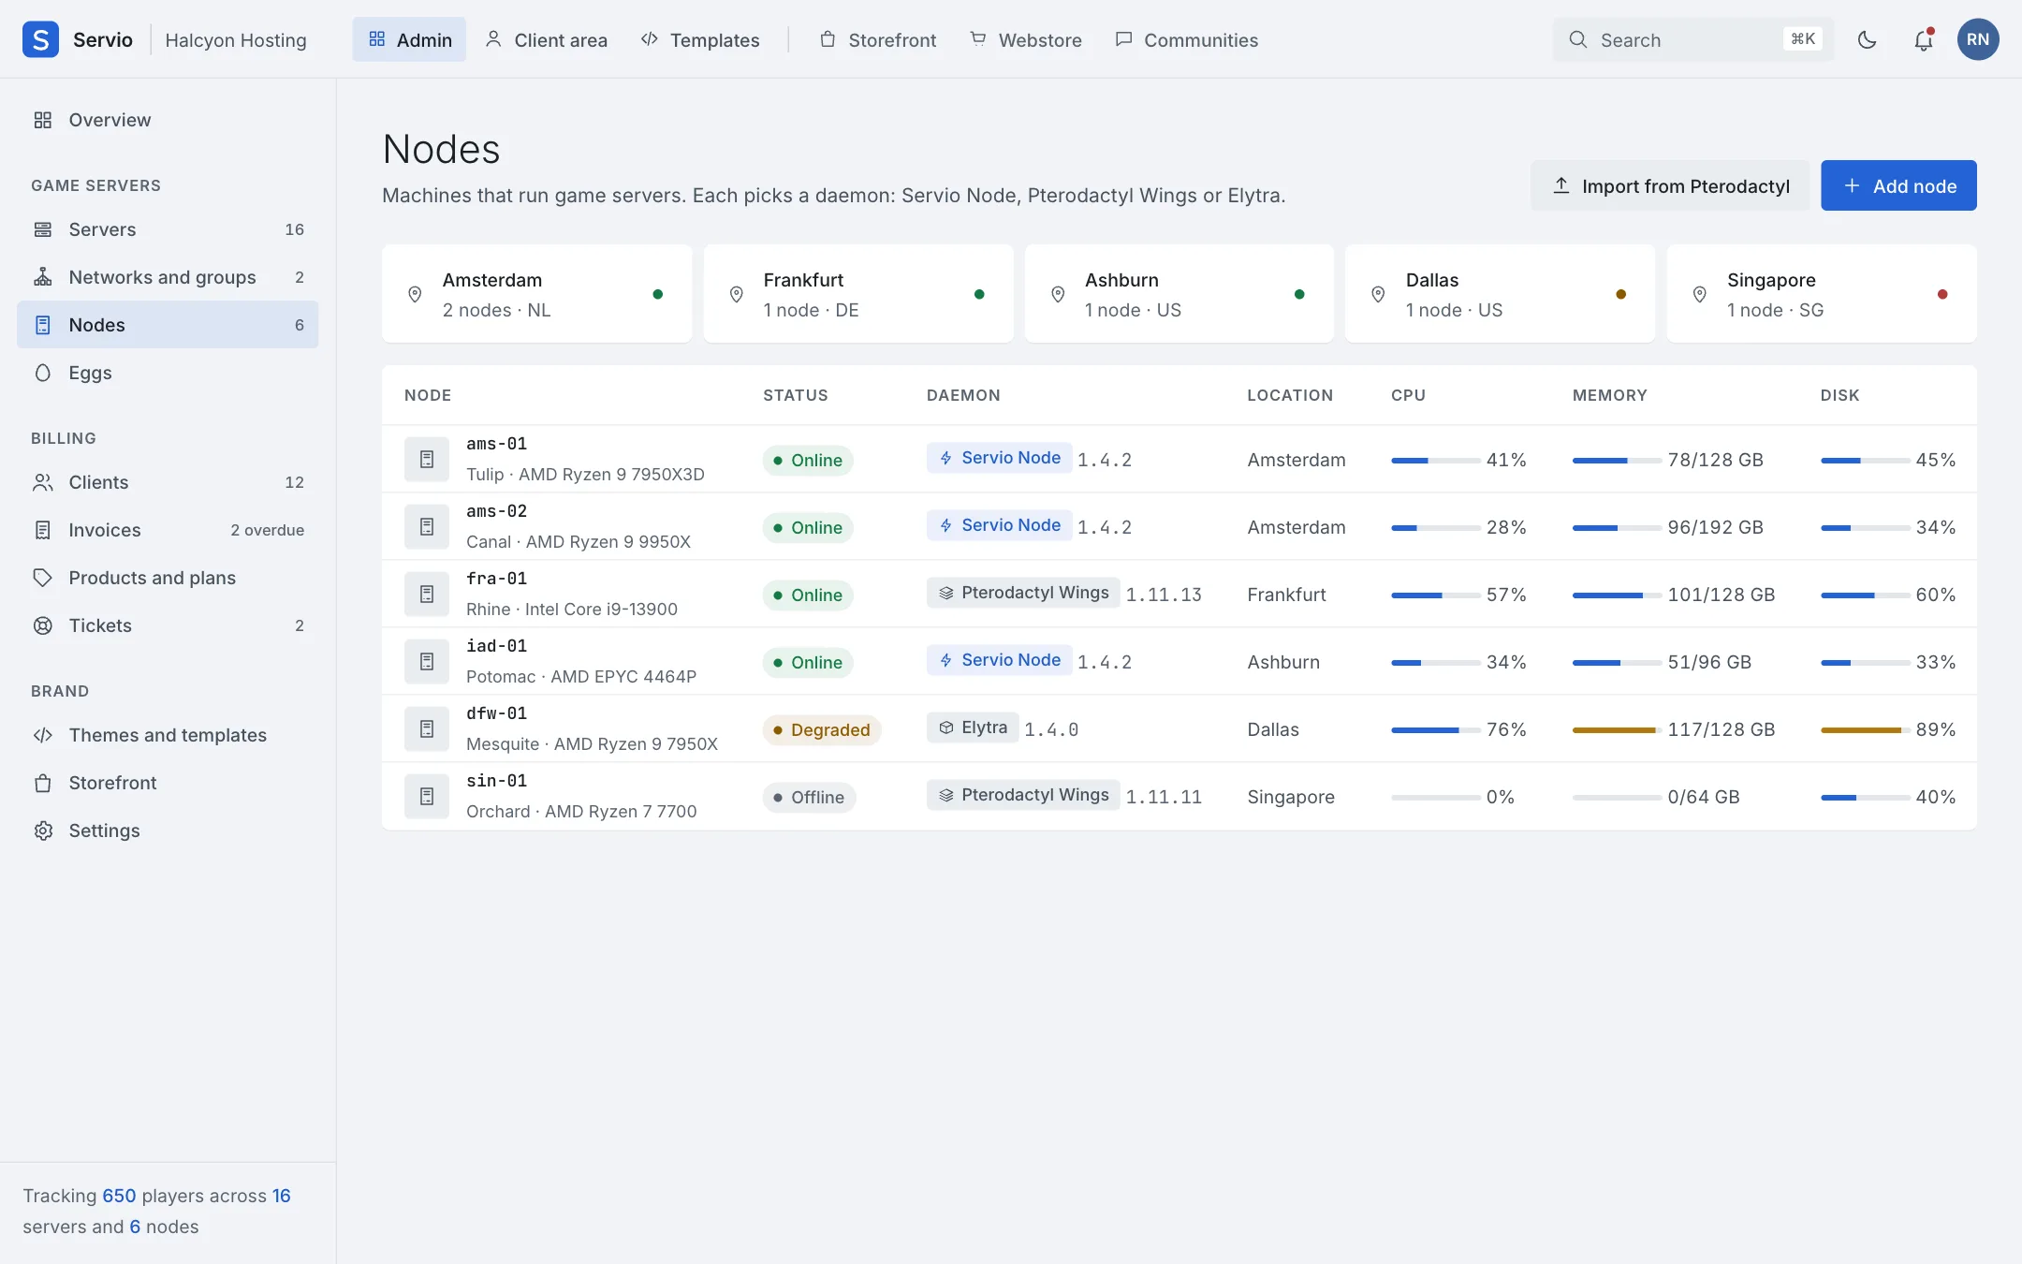Click the server icon for sin-01
The image size is (2022, 1264).
pos(427,796)
